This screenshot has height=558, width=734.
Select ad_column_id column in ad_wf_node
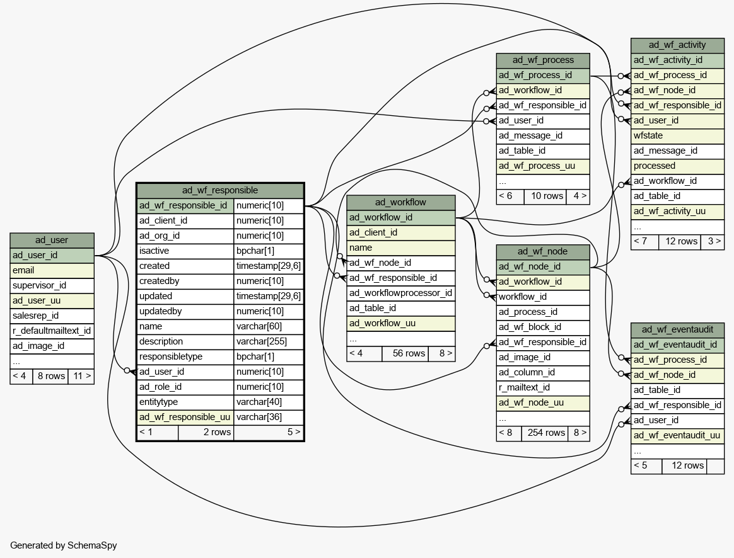point(543,372)
